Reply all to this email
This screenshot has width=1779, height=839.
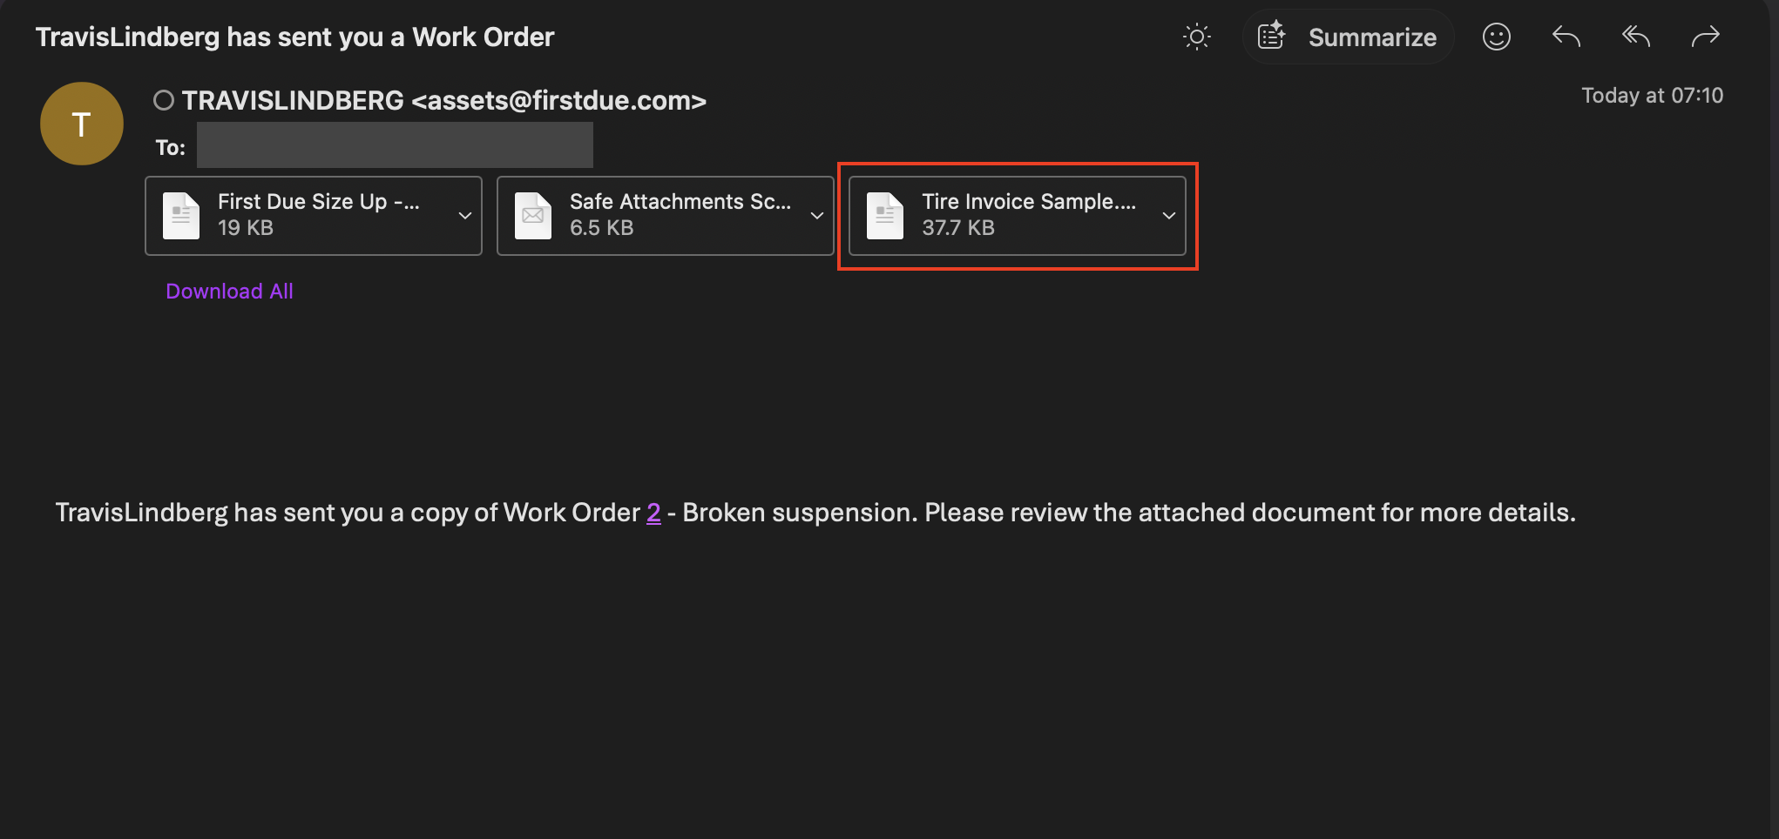(x=1636, y=37)
